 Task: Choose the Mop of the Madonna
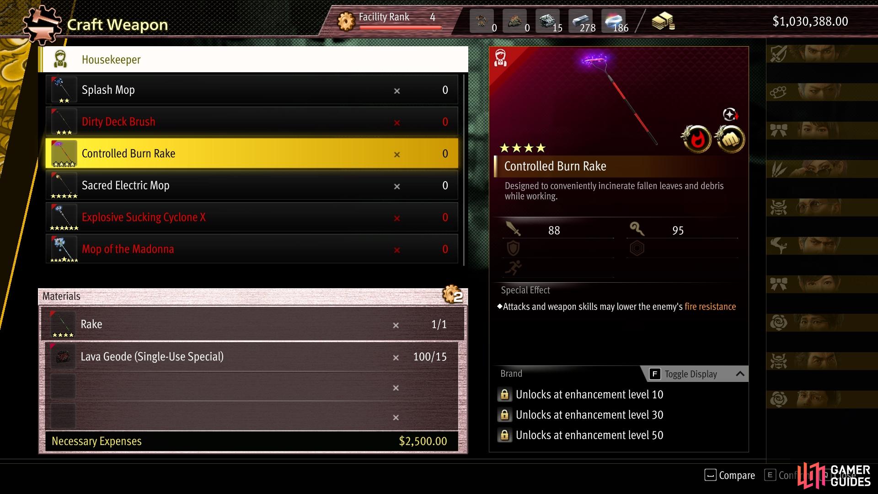point(252,249)
